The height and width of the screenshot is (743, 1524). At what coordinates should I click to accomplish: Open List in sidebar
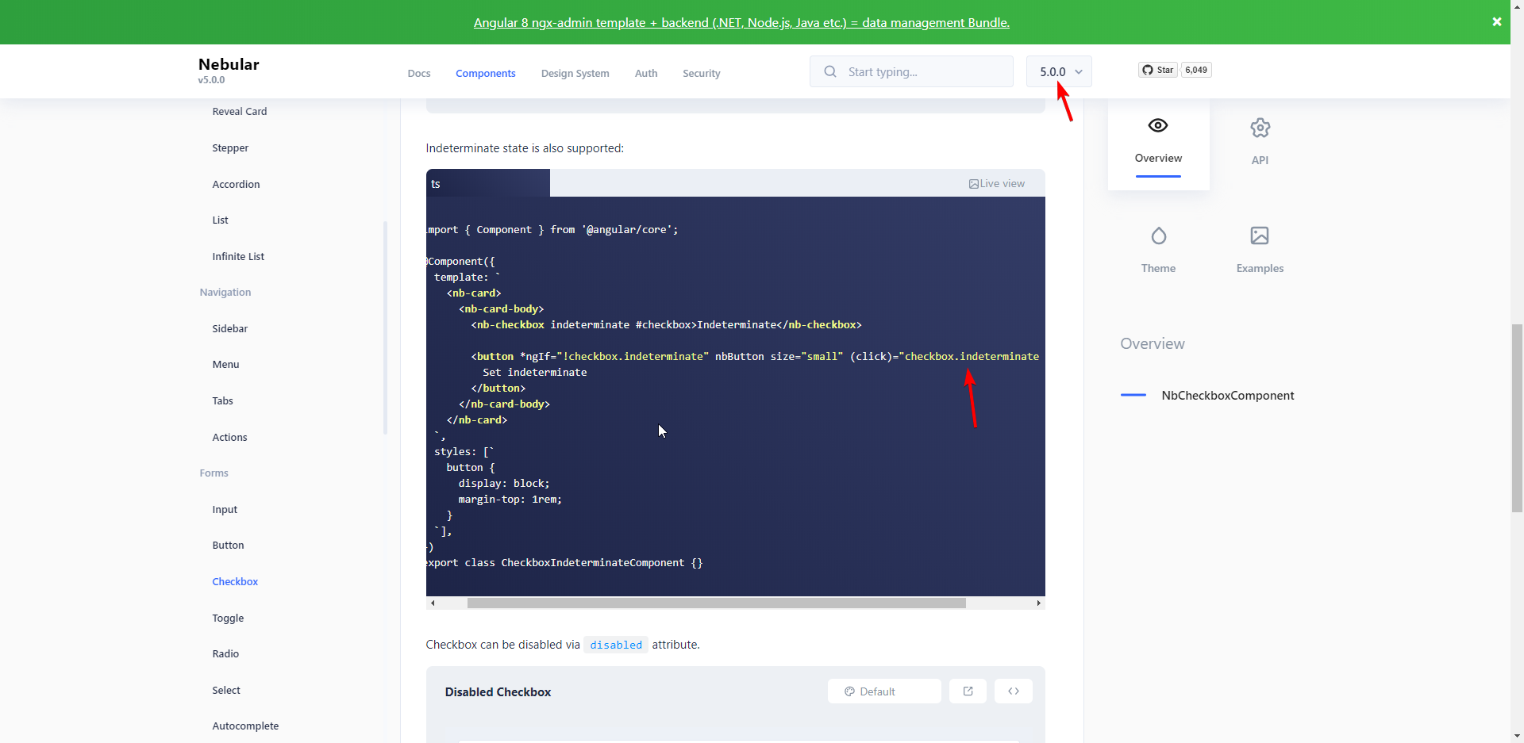coord(220,220)
